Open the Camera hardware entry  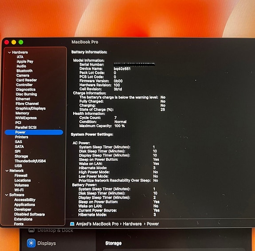[23, 76]
